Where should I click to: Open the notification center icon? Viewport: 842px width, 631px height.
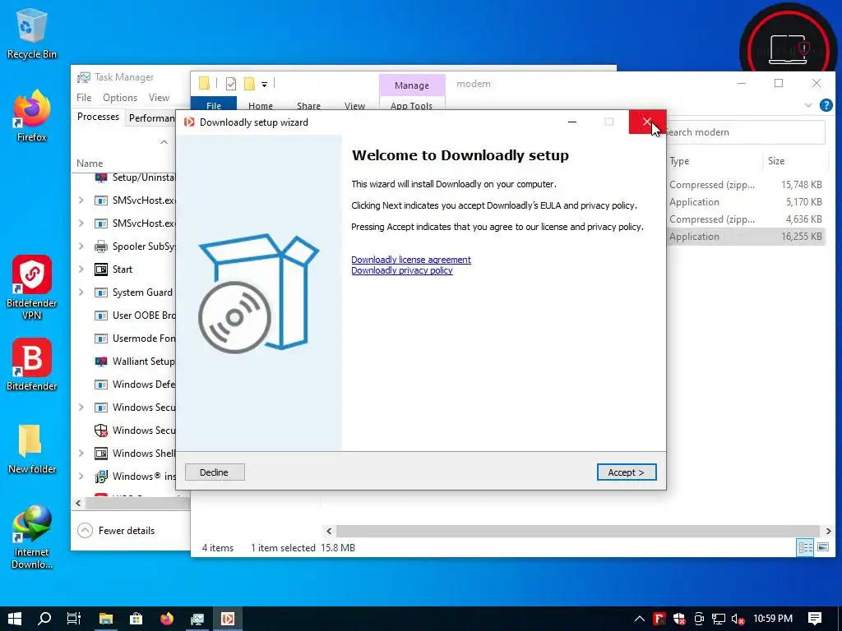(815, 619)
